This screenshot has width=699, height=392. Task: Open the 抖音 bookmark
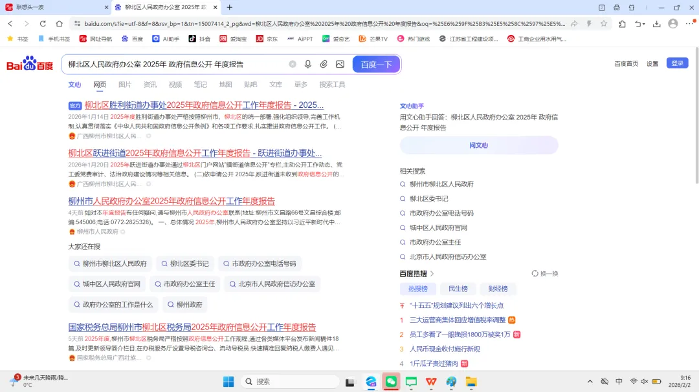(199, 39)
